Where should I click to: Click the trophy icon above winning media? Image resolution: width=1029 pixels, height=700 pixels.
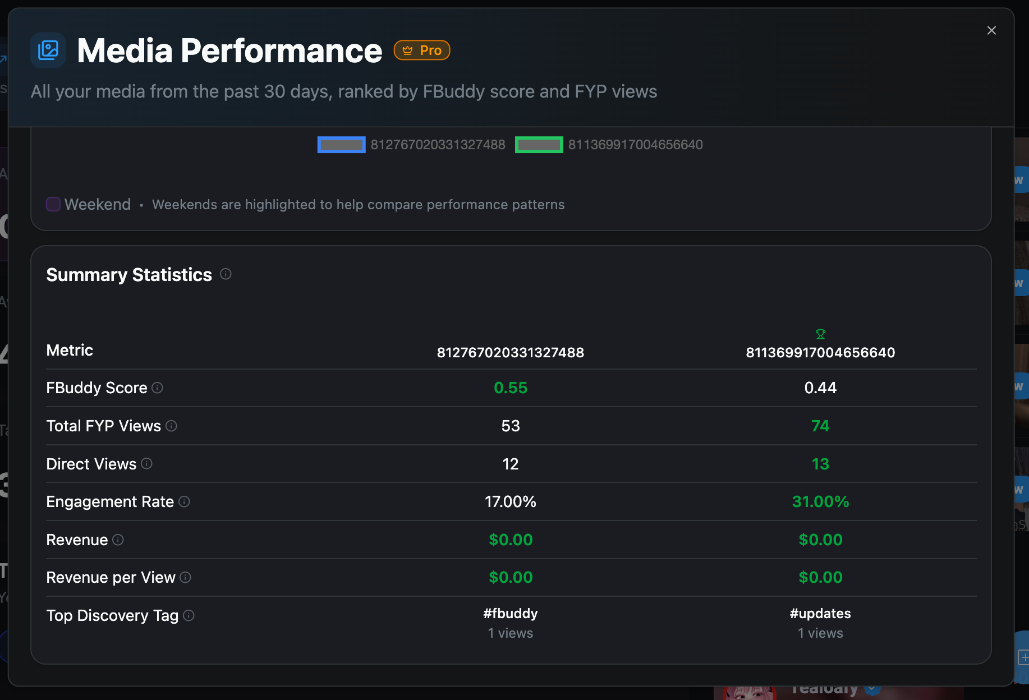pos(820,334)
